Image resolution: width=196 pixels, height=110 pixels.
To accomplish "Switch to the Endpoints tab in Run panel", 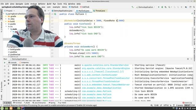I will (x=24, y=62).
